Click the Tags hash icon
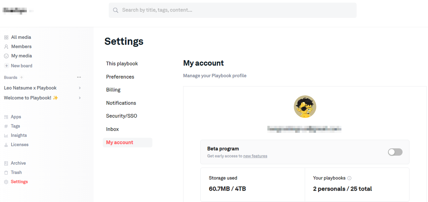This screenshot has height=202, width=428. 6,126
